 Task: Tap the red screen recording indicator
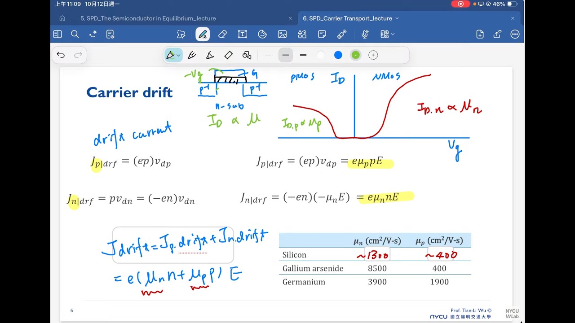460,4
